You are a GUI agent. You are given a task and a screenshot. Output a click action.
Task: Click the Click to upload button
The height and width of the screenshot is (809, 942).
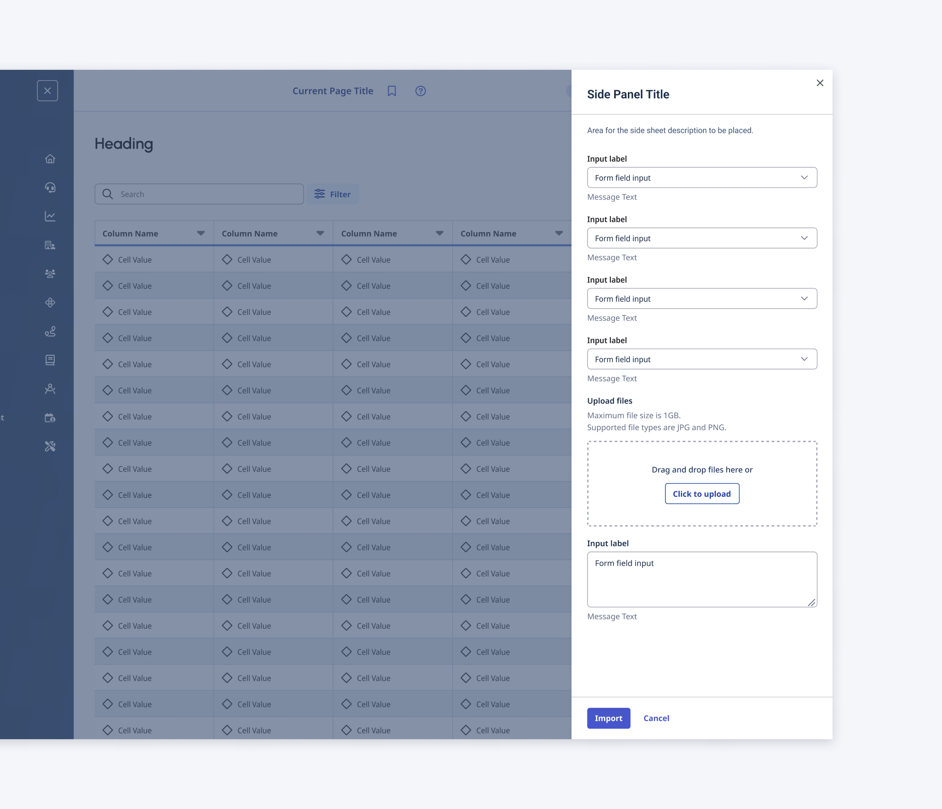coord(702,494)
